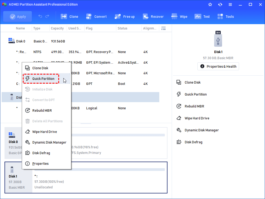
Task: Sort by Alignment column header
Action: pos(149,28)
